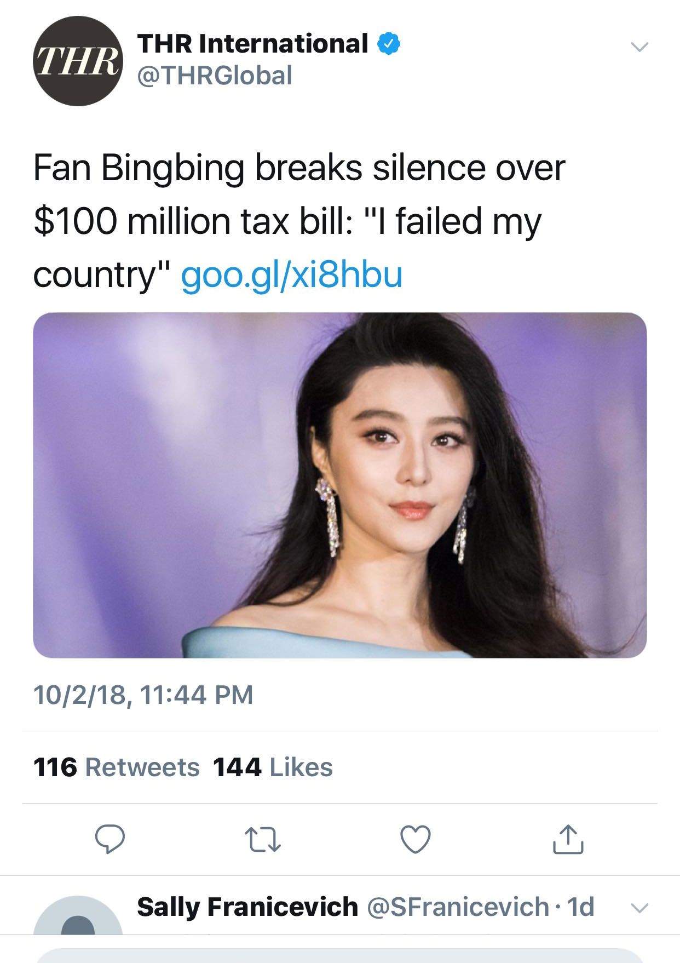This screenshot has width=680, height=963.
Task: View the list of 144 Likes
Action: click(x=273, y=767)
